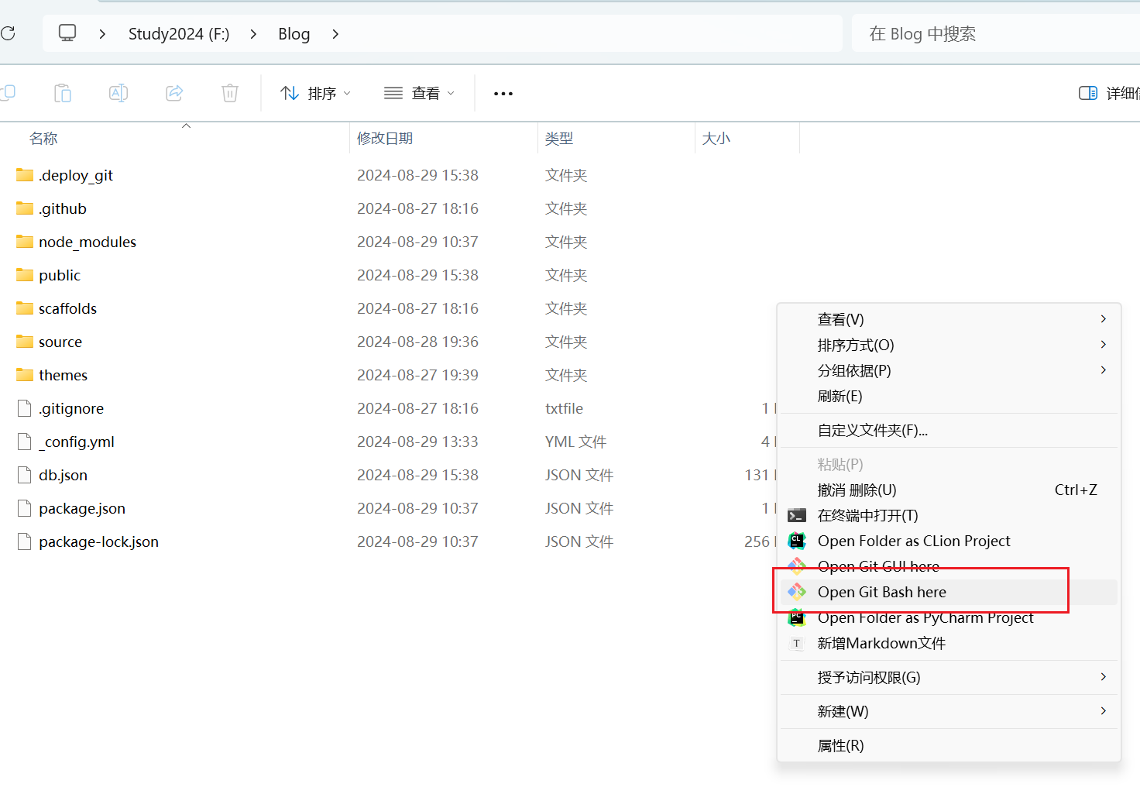1140x801 pixels.
Task: Click the .gitignore file icon
Action: click(25, 408)
